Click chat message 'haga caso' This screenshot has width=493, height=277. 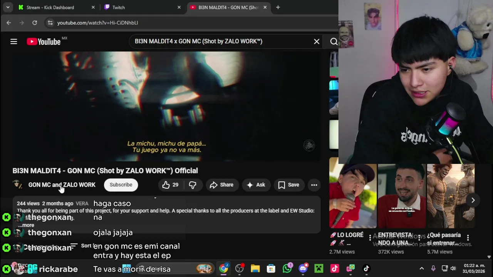(x=112, y=204)
